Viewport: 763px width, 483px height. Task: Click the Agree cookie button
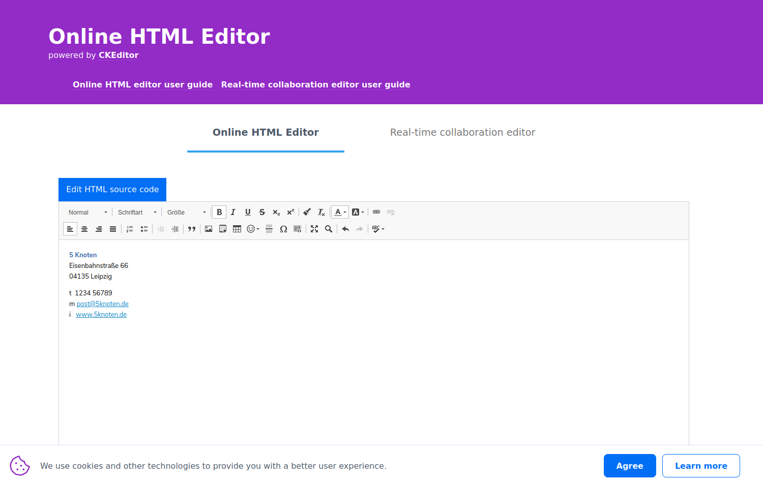pos(630,465)
